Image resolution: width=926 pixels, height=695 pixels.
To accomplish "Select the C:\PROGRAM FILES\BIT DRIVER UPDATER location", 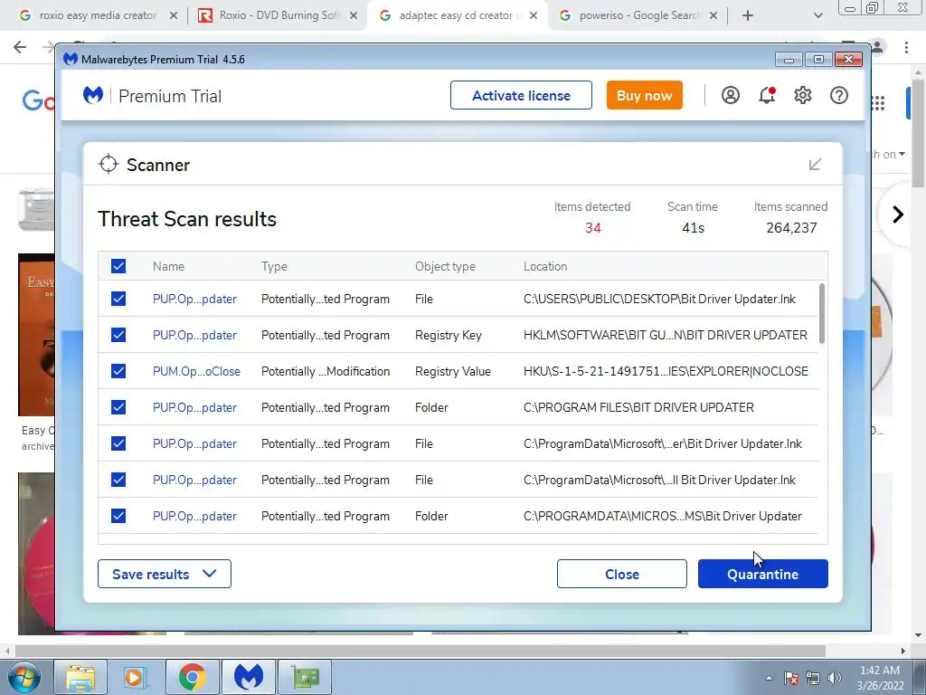I will [638, 407].
